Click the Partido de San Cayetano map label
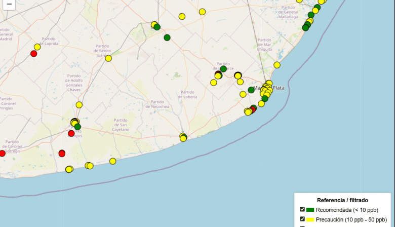This screenshot has height=227, width=395. click(x=121, y=125)
